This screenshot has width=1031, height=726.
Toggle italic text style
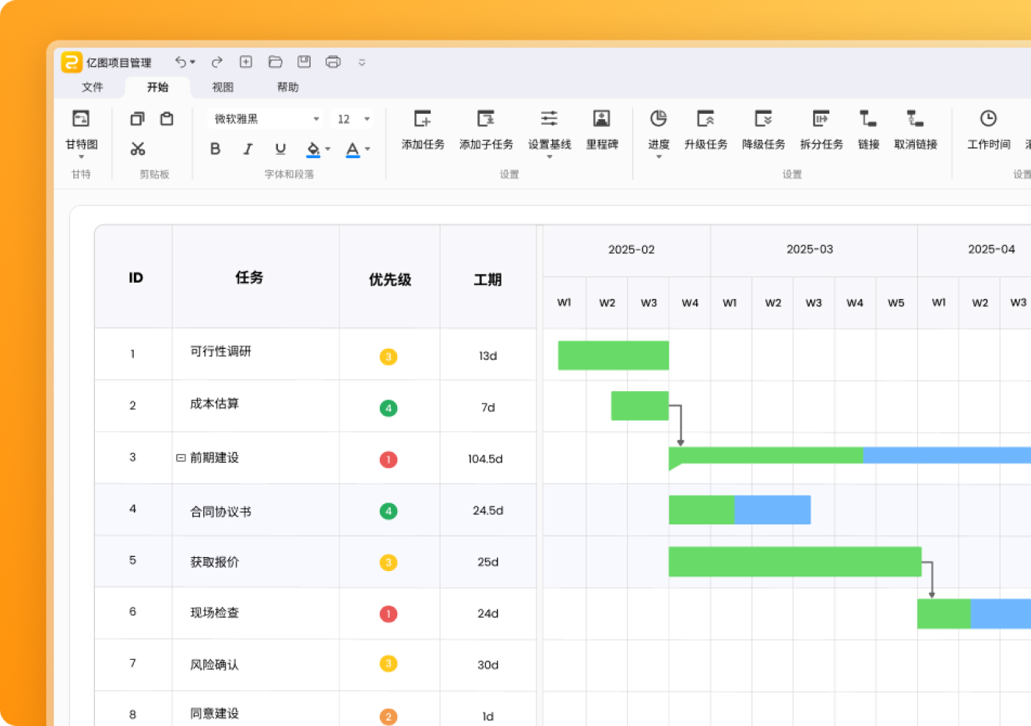click(248, 149)
